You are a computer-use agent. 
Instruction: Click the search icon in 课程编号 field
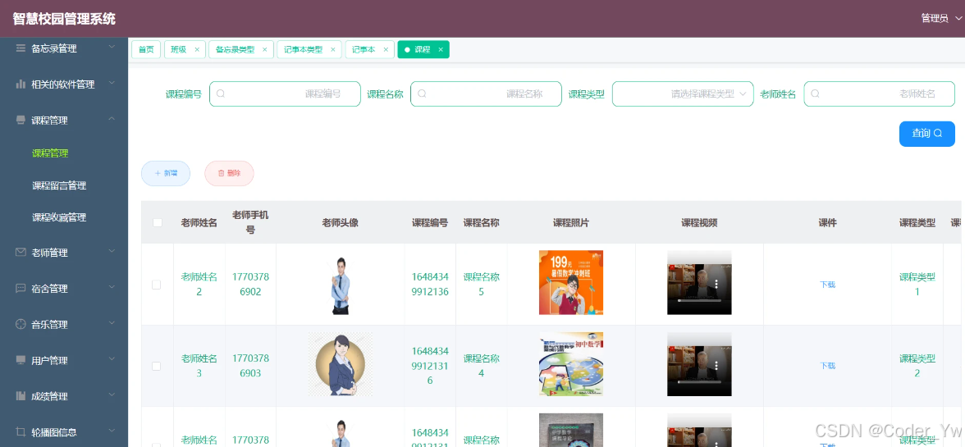(x=221, y=94)
